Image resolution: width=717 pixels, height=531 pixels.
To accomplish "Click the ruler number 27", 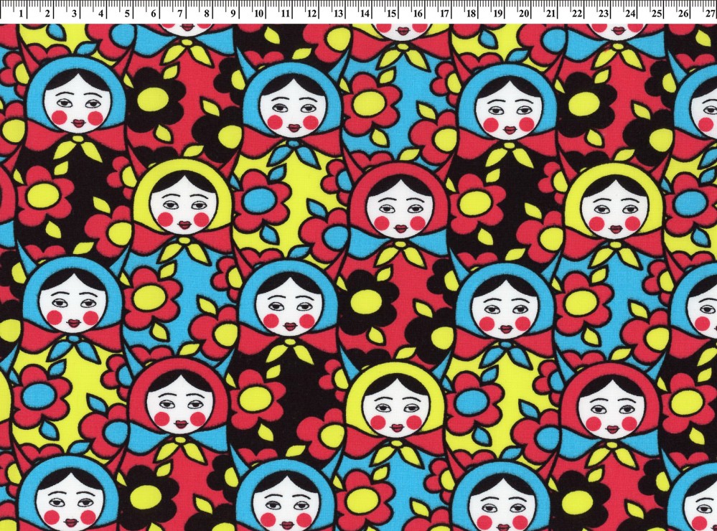I will tap(710, 14).
